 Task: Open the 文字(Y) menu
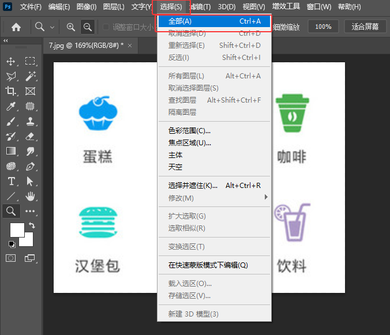coord(141,7)
